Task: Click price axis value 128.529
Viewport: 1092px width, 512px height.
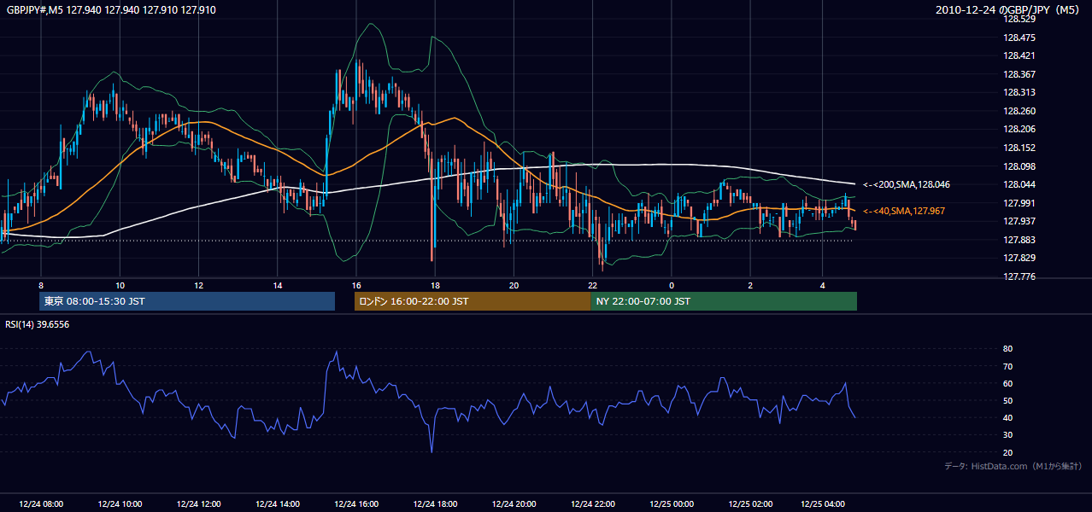Action: pyautogui.click(x=1019, y=19)
